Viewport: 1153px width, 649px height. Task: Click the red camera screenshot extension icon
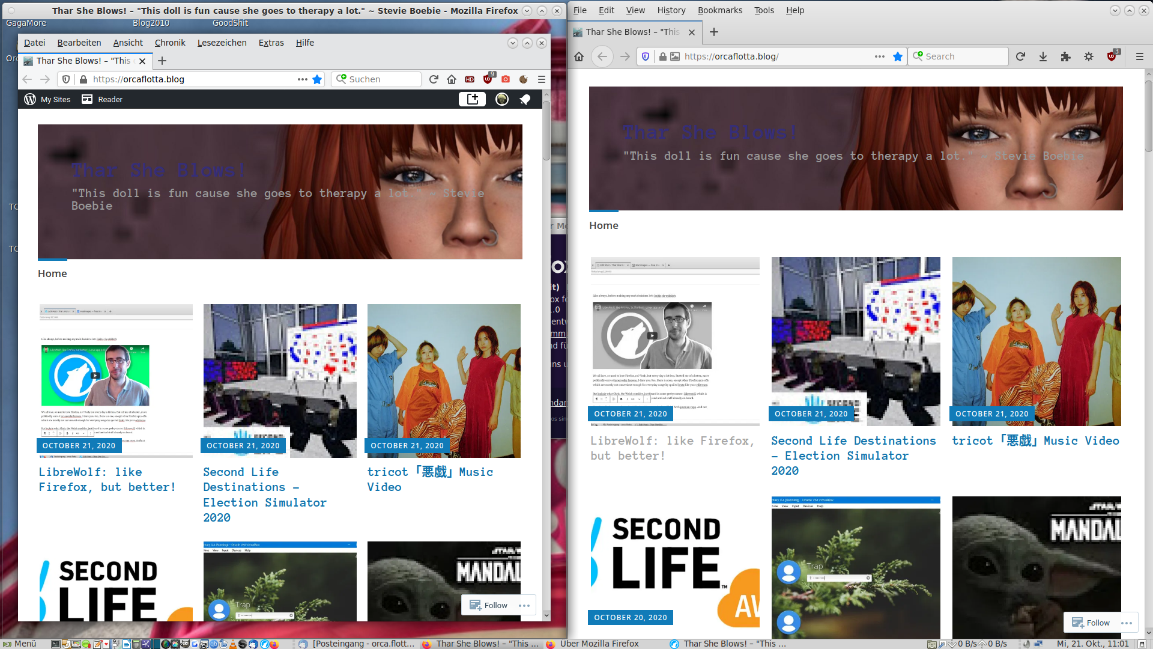coord(506,79)
